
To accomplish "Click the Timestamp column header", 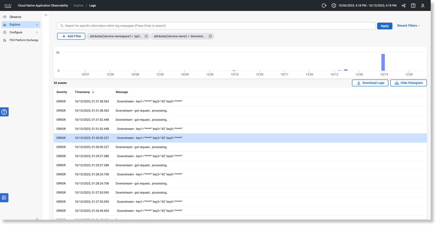I will (x=82, y=92).
